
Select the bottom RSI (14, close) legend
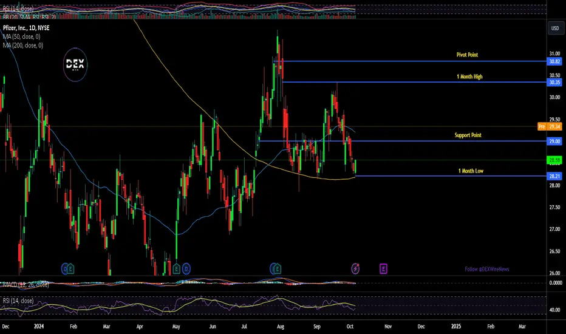pyautogui.click(x=18, y=301)
